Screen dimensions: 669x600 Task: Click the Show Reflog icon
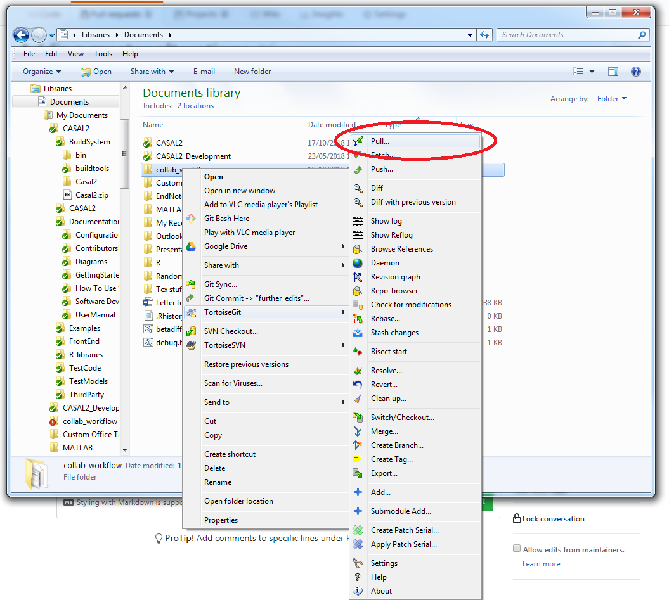[x=358, y=235]
